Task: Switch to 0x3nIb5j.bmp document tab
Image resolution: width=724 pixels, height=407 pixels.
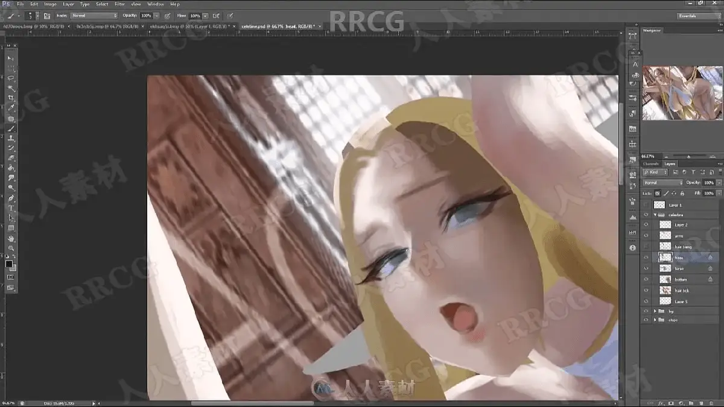Action: (107, 26)
